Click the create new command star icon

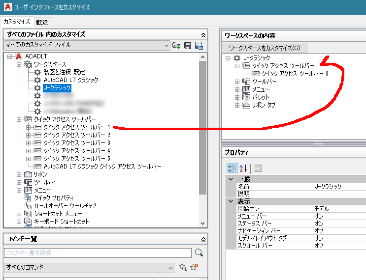(x=194, y=267)
